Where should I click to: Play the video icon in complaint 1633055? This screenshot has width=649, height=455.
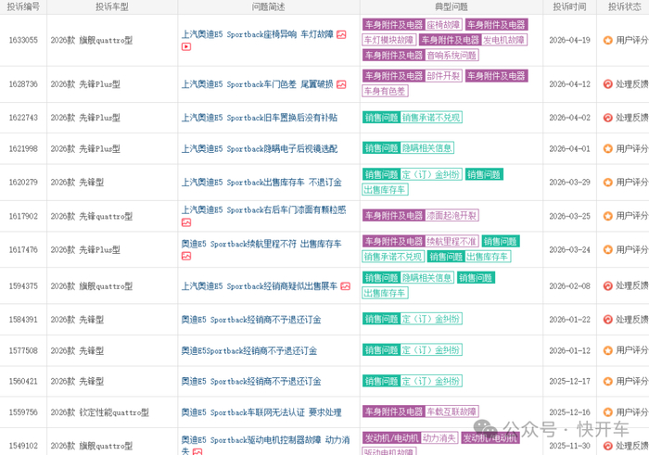186,46
